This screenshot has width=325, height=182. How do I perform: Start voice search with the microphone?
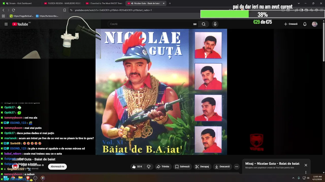coord(215,24)
